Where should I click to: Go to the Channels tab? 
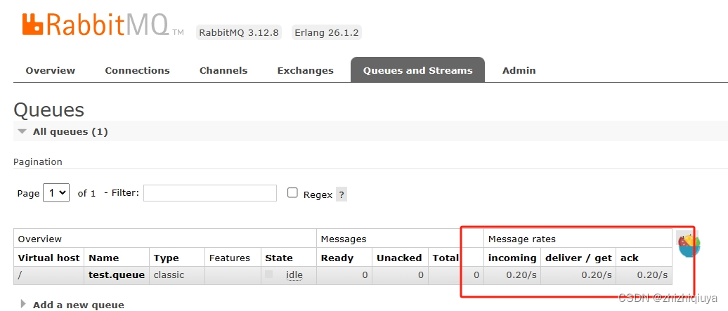[223, 71]
